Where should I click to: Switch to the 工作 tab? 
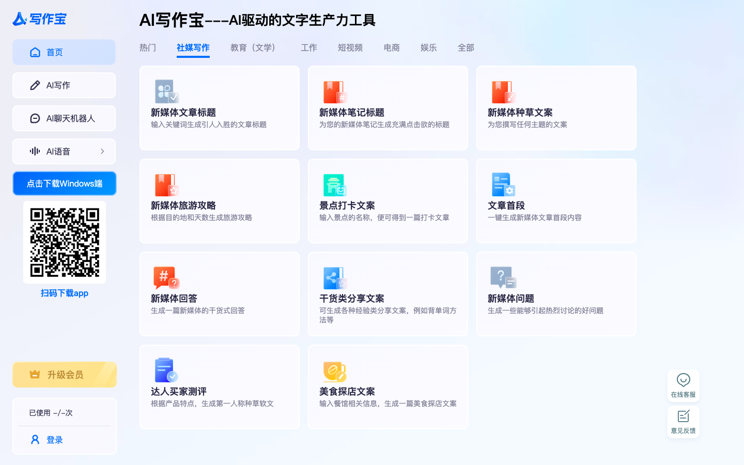tap(309, 48)
